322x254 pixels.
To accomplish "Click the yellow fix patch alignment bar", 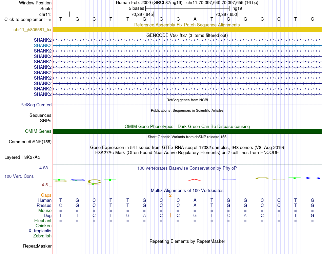I will [x=187, y=29].
